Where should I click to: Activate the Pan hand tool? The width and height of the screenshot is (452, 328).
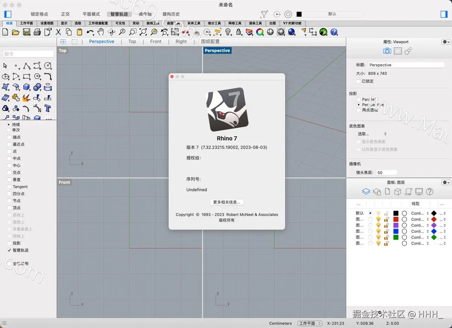coord(101,32)
